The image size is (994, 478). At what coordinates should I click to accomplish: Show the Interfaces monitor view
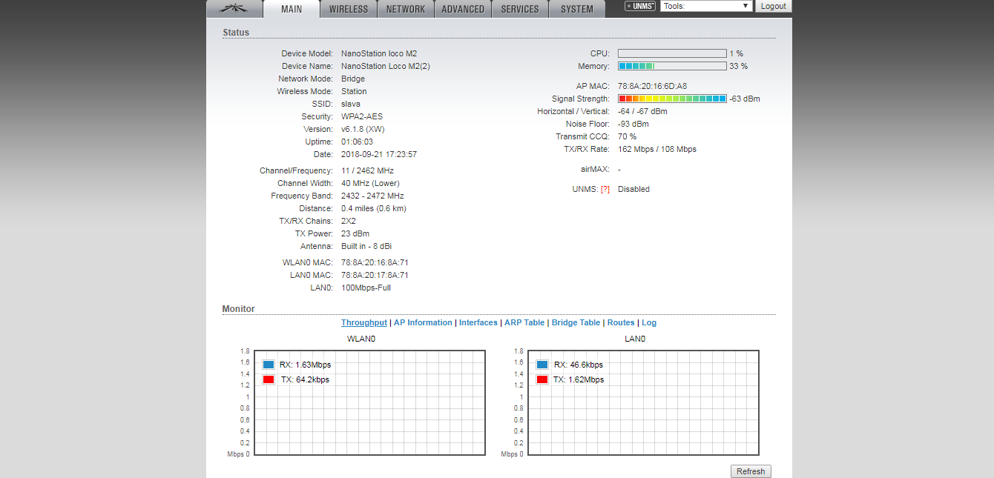[x=478, y=322]
